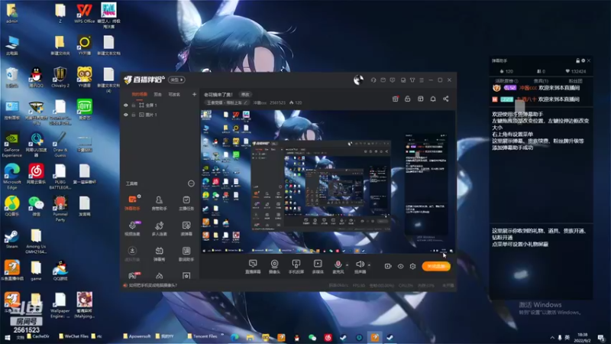
Task: Open the 读弹幕 tool
Action: [186, 228]
